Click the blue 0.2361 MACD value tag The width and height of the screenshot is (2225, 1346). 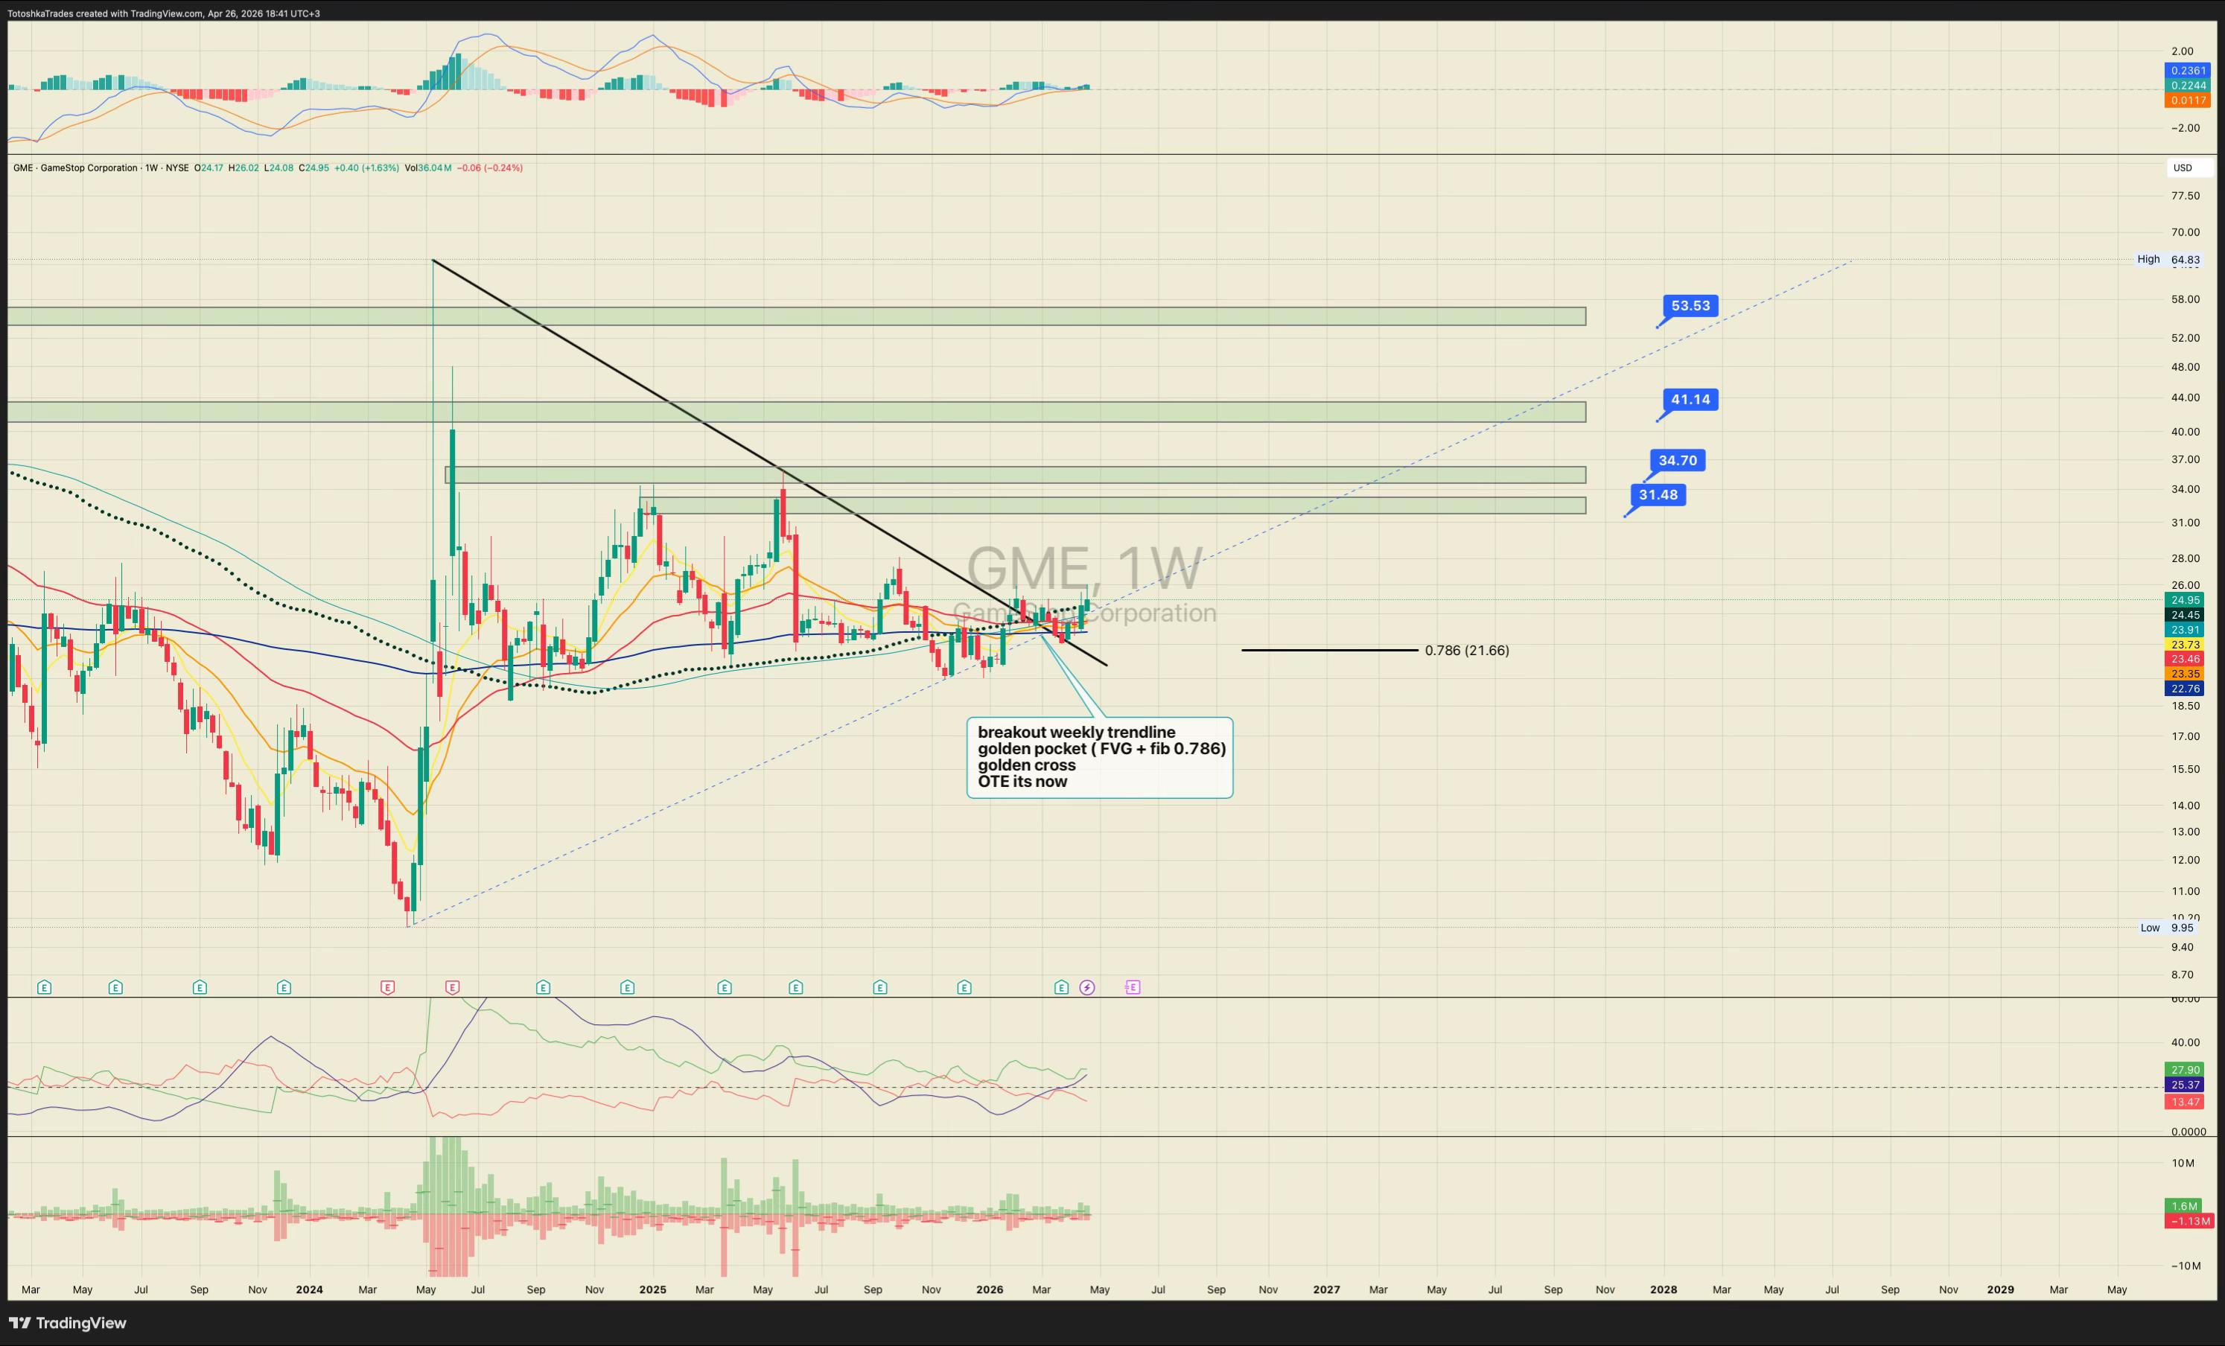2187,71
